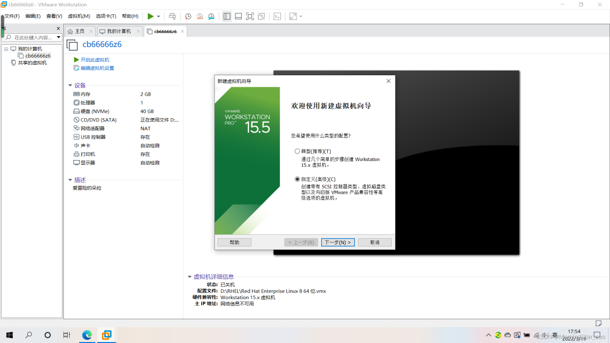Close the 我的计算机 tab
The width and height of the screenshot is (610, 343).
click(138, 31)
